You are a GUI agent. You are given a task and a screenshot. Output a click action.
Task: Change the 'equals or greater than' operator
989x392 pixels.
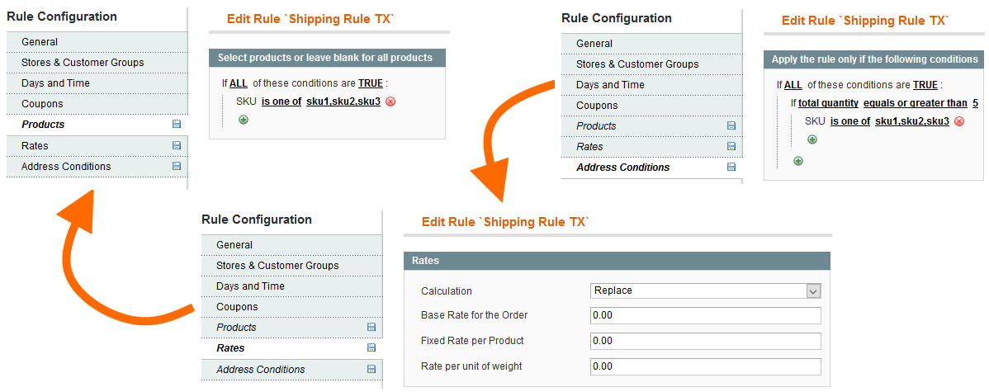pos(915,103)
